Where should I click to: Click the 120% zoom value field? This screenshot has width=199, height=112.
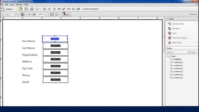pyautogui.click(x=40, y=14)
